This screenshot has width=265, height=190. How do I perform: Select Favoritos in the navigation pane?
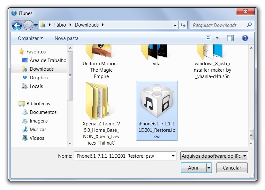pyautogui.click(x=36, y=51)
